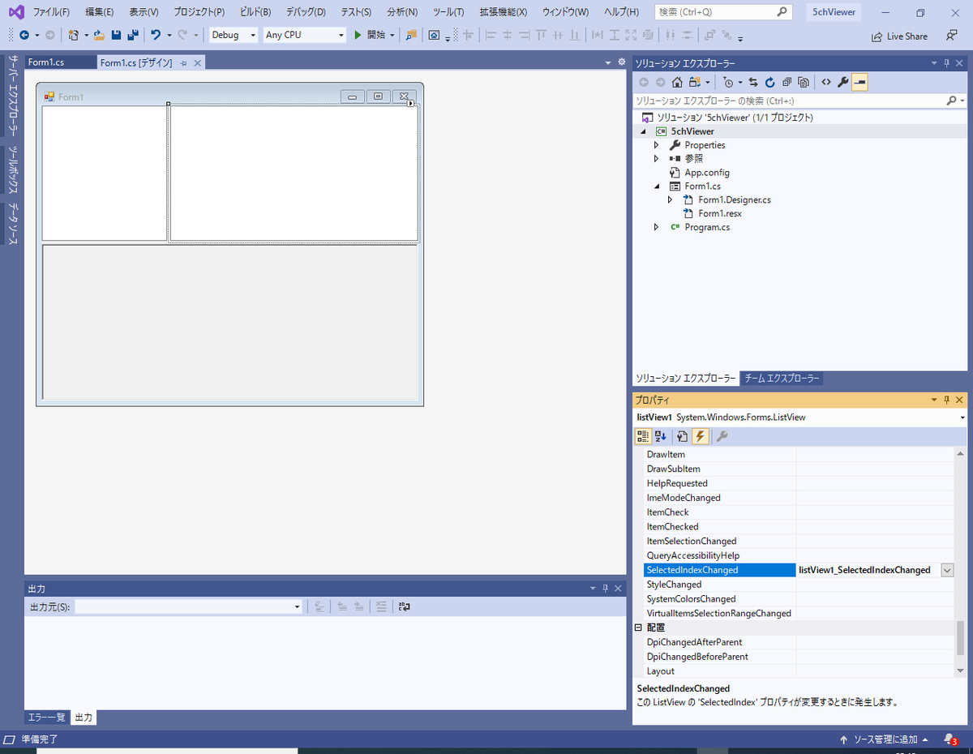
Task: Open a file with the folder icon
Action: (x=99, y=35)
